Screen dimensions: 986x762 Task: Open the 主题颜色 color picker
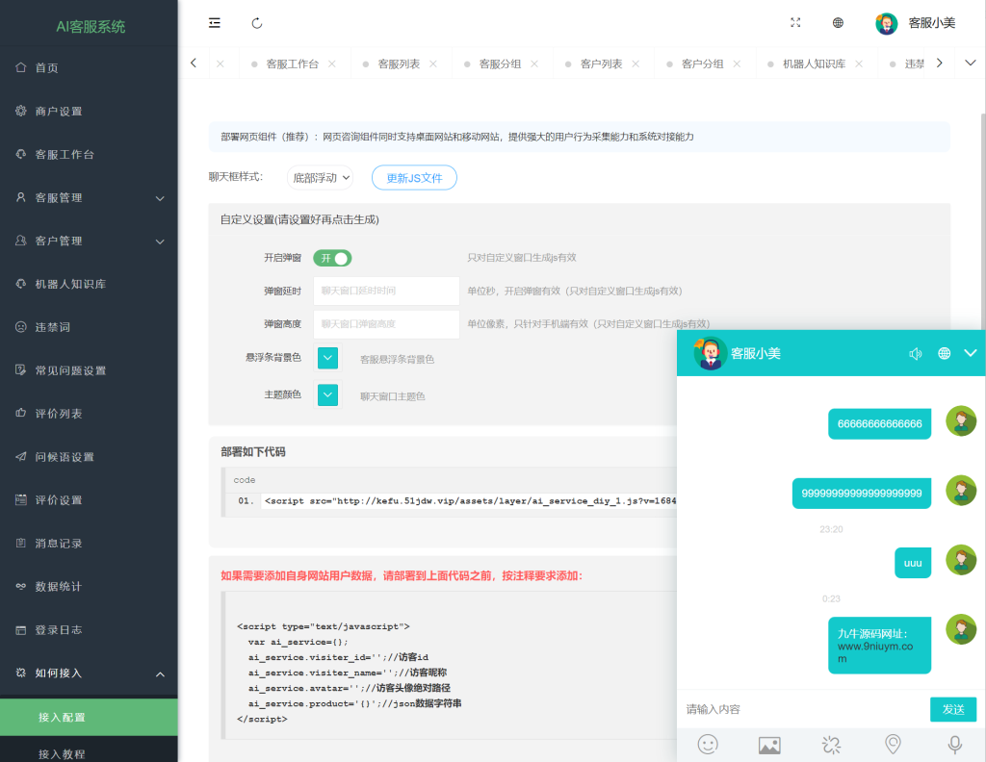click(327, 394)
